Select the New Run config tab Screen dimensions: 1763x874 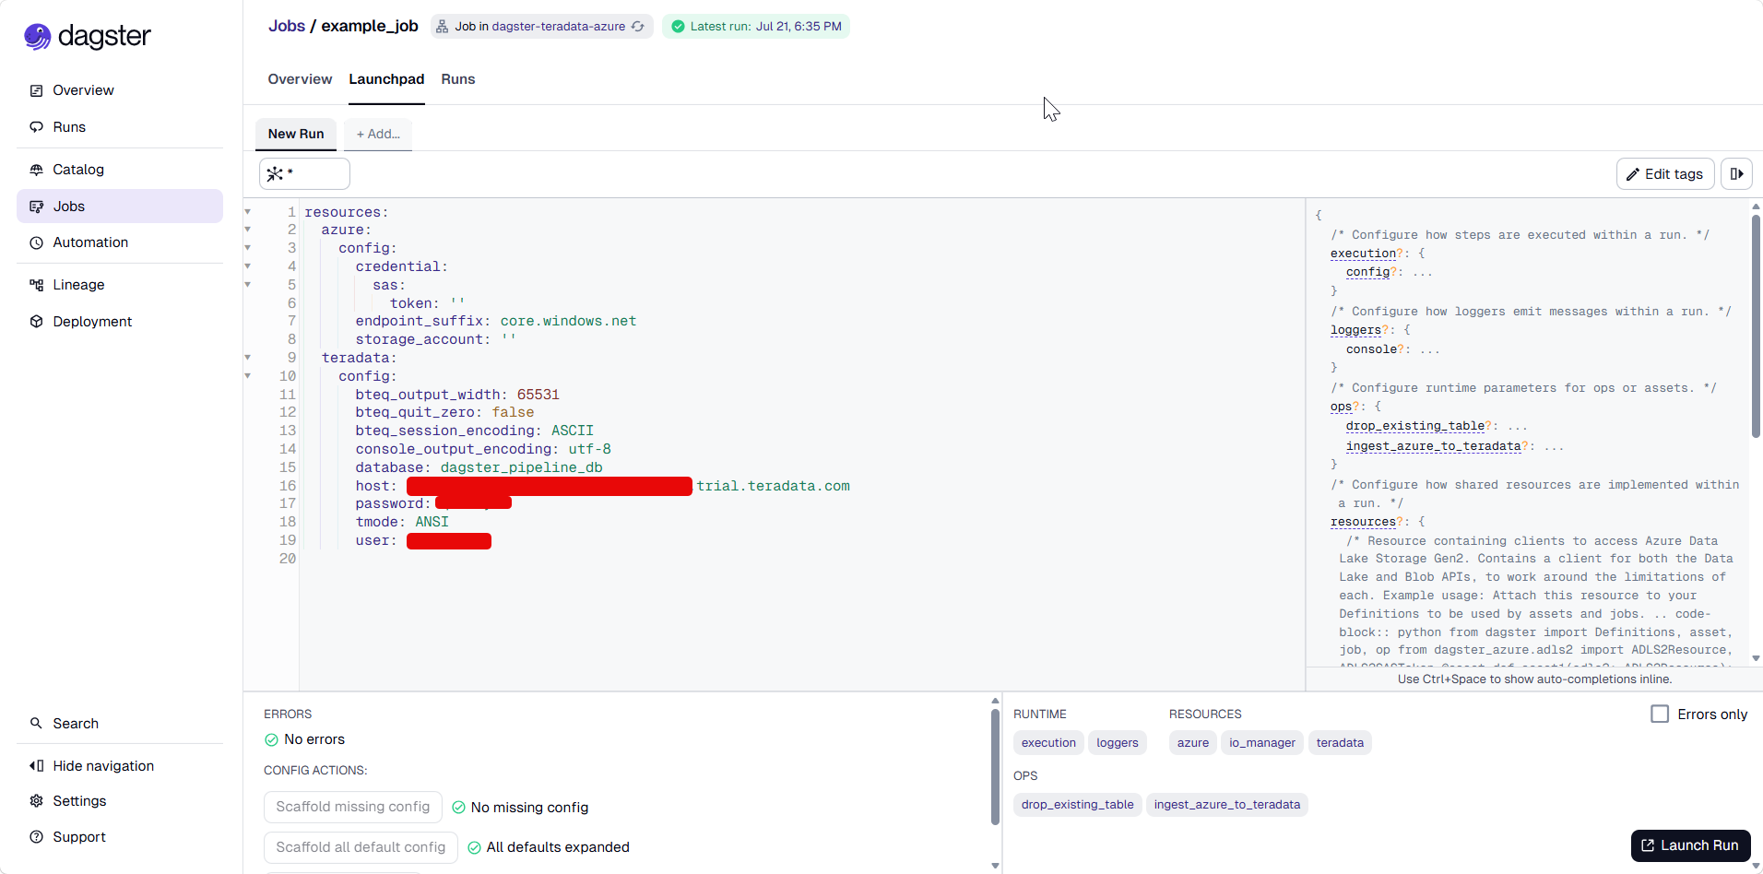click(296, 134)
